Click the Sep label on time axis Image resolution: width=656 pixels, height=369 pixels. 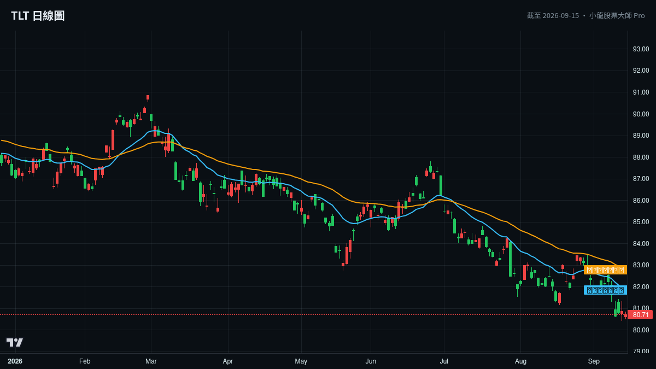[x=594, y=361]
